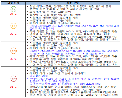
Task: Click the 38°C temperature value
Action: click(x=13, y=87)
